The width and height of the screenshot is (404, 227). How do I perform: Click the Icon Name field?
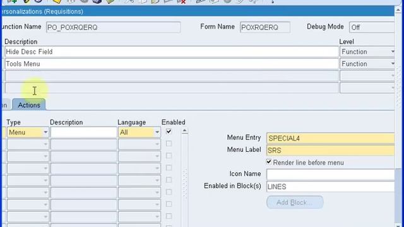tap(331, 175)
